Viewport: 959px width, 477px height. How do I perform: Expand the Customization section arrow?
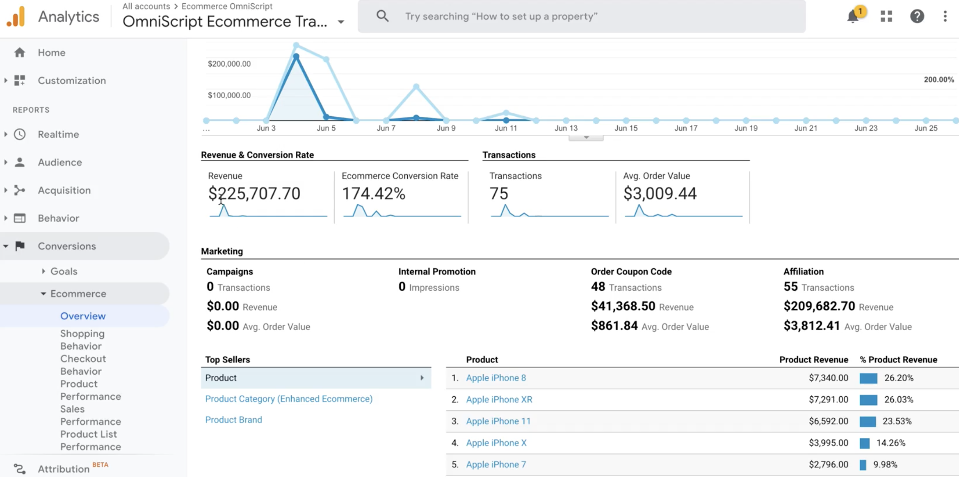point(6,80)
